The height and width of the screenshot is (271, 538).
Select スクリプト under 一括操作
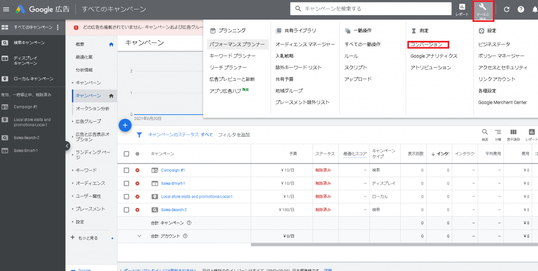tap(356, 68)
